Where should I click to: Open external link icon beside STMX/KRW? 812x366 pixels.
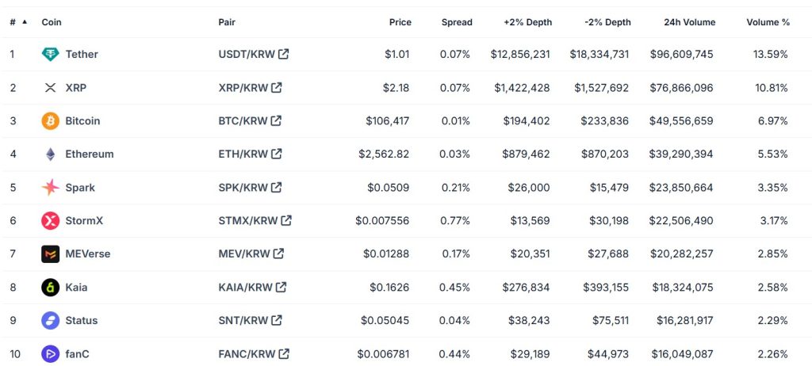[x=286, y=221]
